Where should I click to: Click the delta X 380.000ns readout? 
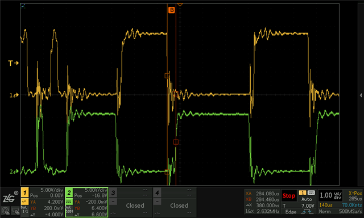[x=268, y=206]
